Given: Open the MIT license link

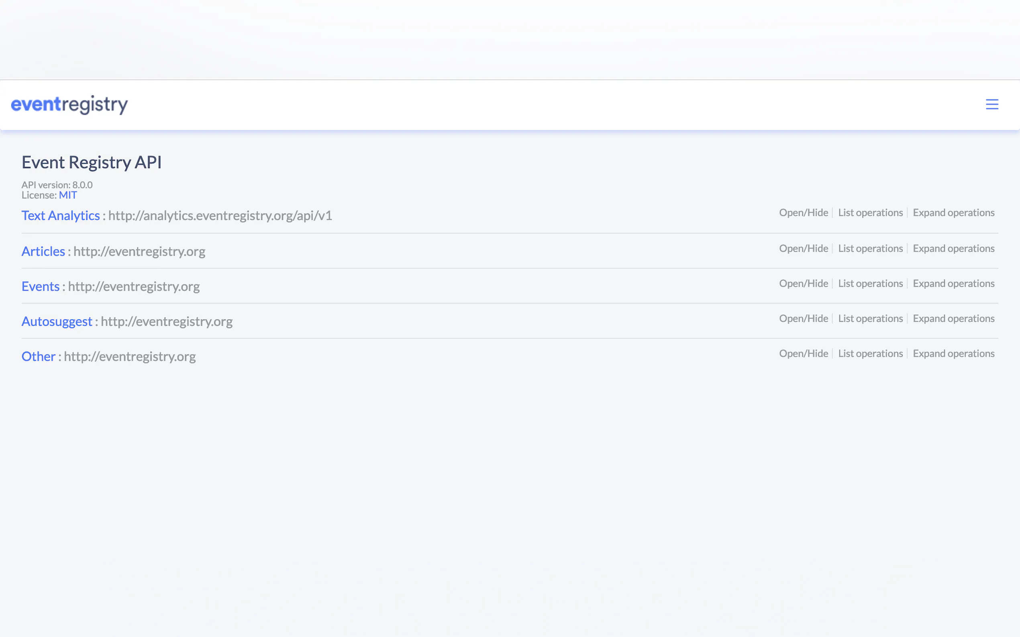Looking at the screenshot, I should point(68,195).
